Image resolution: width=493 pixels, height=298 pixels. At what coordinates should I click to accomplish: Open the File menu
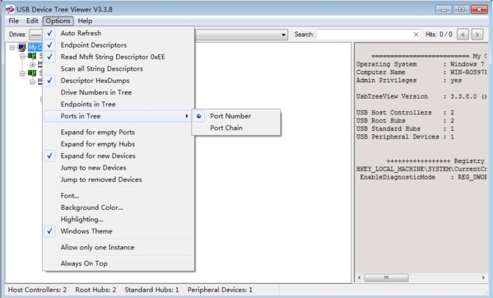coord(13,21)
